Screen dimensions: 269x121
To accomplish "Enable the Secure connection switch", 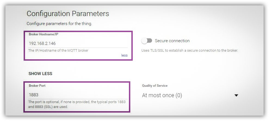I will [147, 41].
